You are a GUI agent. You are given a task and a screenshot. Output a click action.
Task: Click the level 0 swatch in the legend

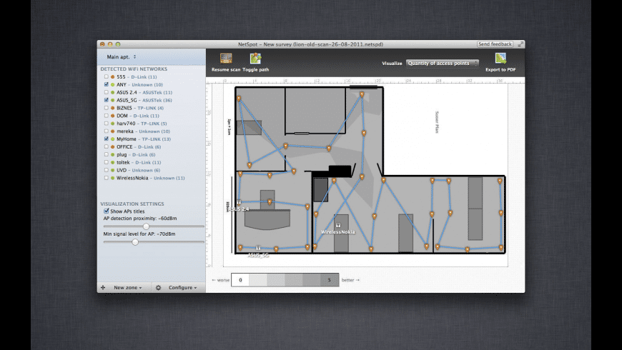pyautogui.click(x=240, y=280)
